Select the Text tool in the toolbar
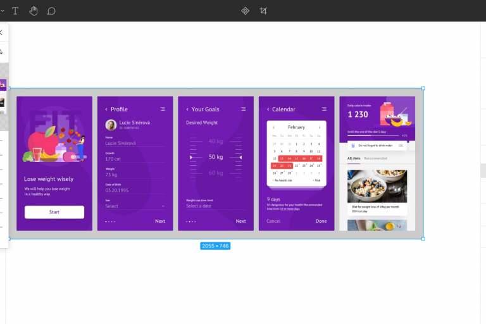The height and width of the screenshot is (324, 486). pos(15,11)
